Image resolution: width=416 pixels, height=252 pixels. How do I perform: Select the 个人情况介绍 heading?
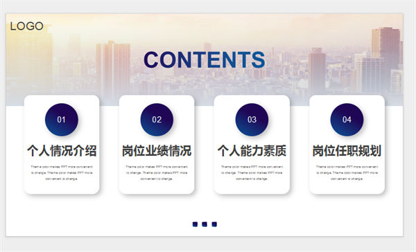[62, 150]
